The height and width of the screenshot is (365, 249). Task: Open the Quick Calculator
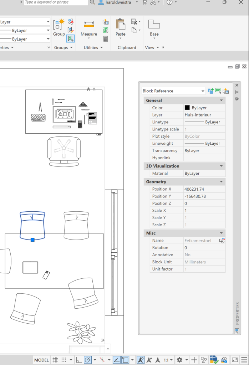coord(106,38)
